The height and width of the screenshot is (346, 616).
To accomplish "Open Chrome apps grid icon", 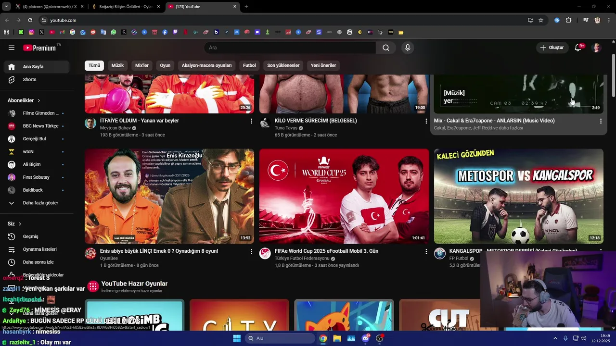I will [x=6, y=32].
